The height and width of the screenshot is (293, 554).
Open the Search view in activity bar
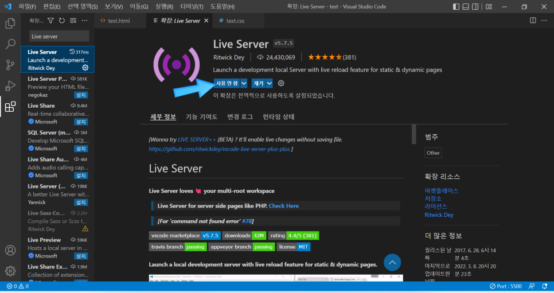coord(10,44)
